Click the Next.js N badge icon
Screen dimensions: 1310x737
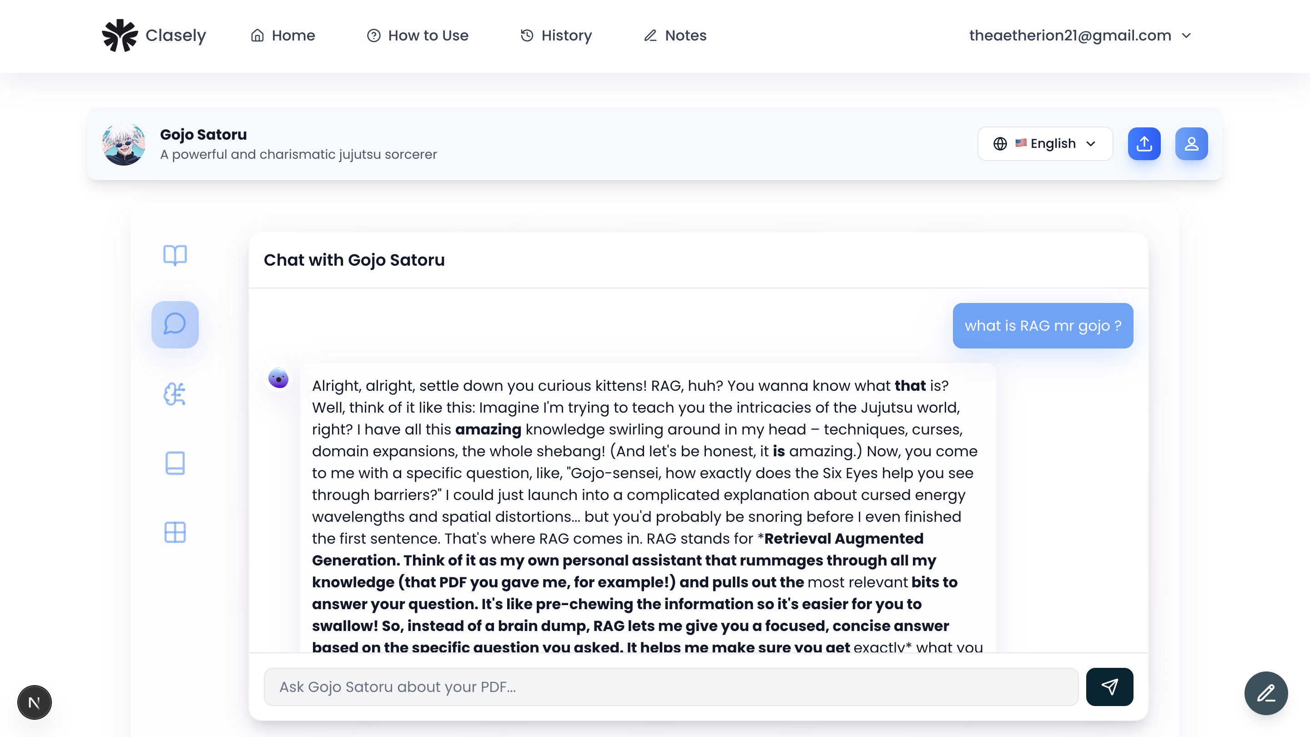click(35, 702)
